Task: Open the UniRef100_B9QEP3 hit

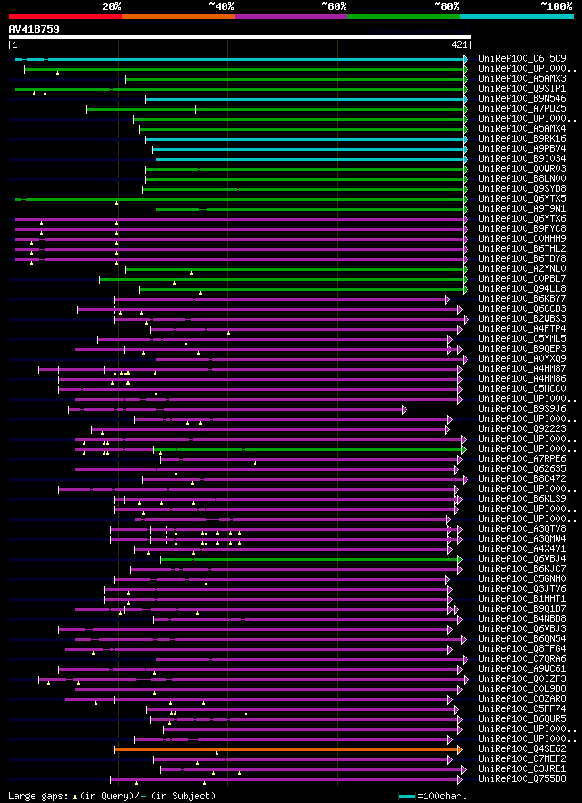Action: (523, 349)
